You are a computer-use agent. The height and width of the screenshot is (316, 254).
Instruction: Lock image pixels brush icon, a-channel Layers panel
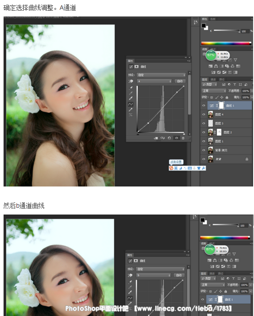(x=217, y=97)
